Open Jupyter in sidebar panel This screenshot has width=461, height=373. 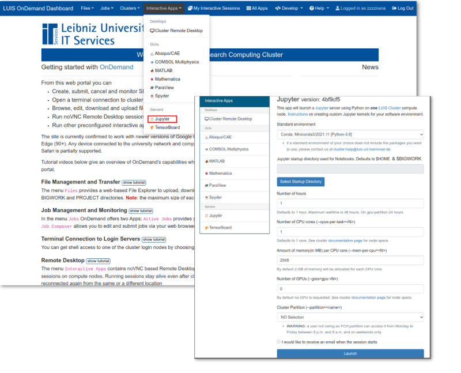(x=235, y=216)
